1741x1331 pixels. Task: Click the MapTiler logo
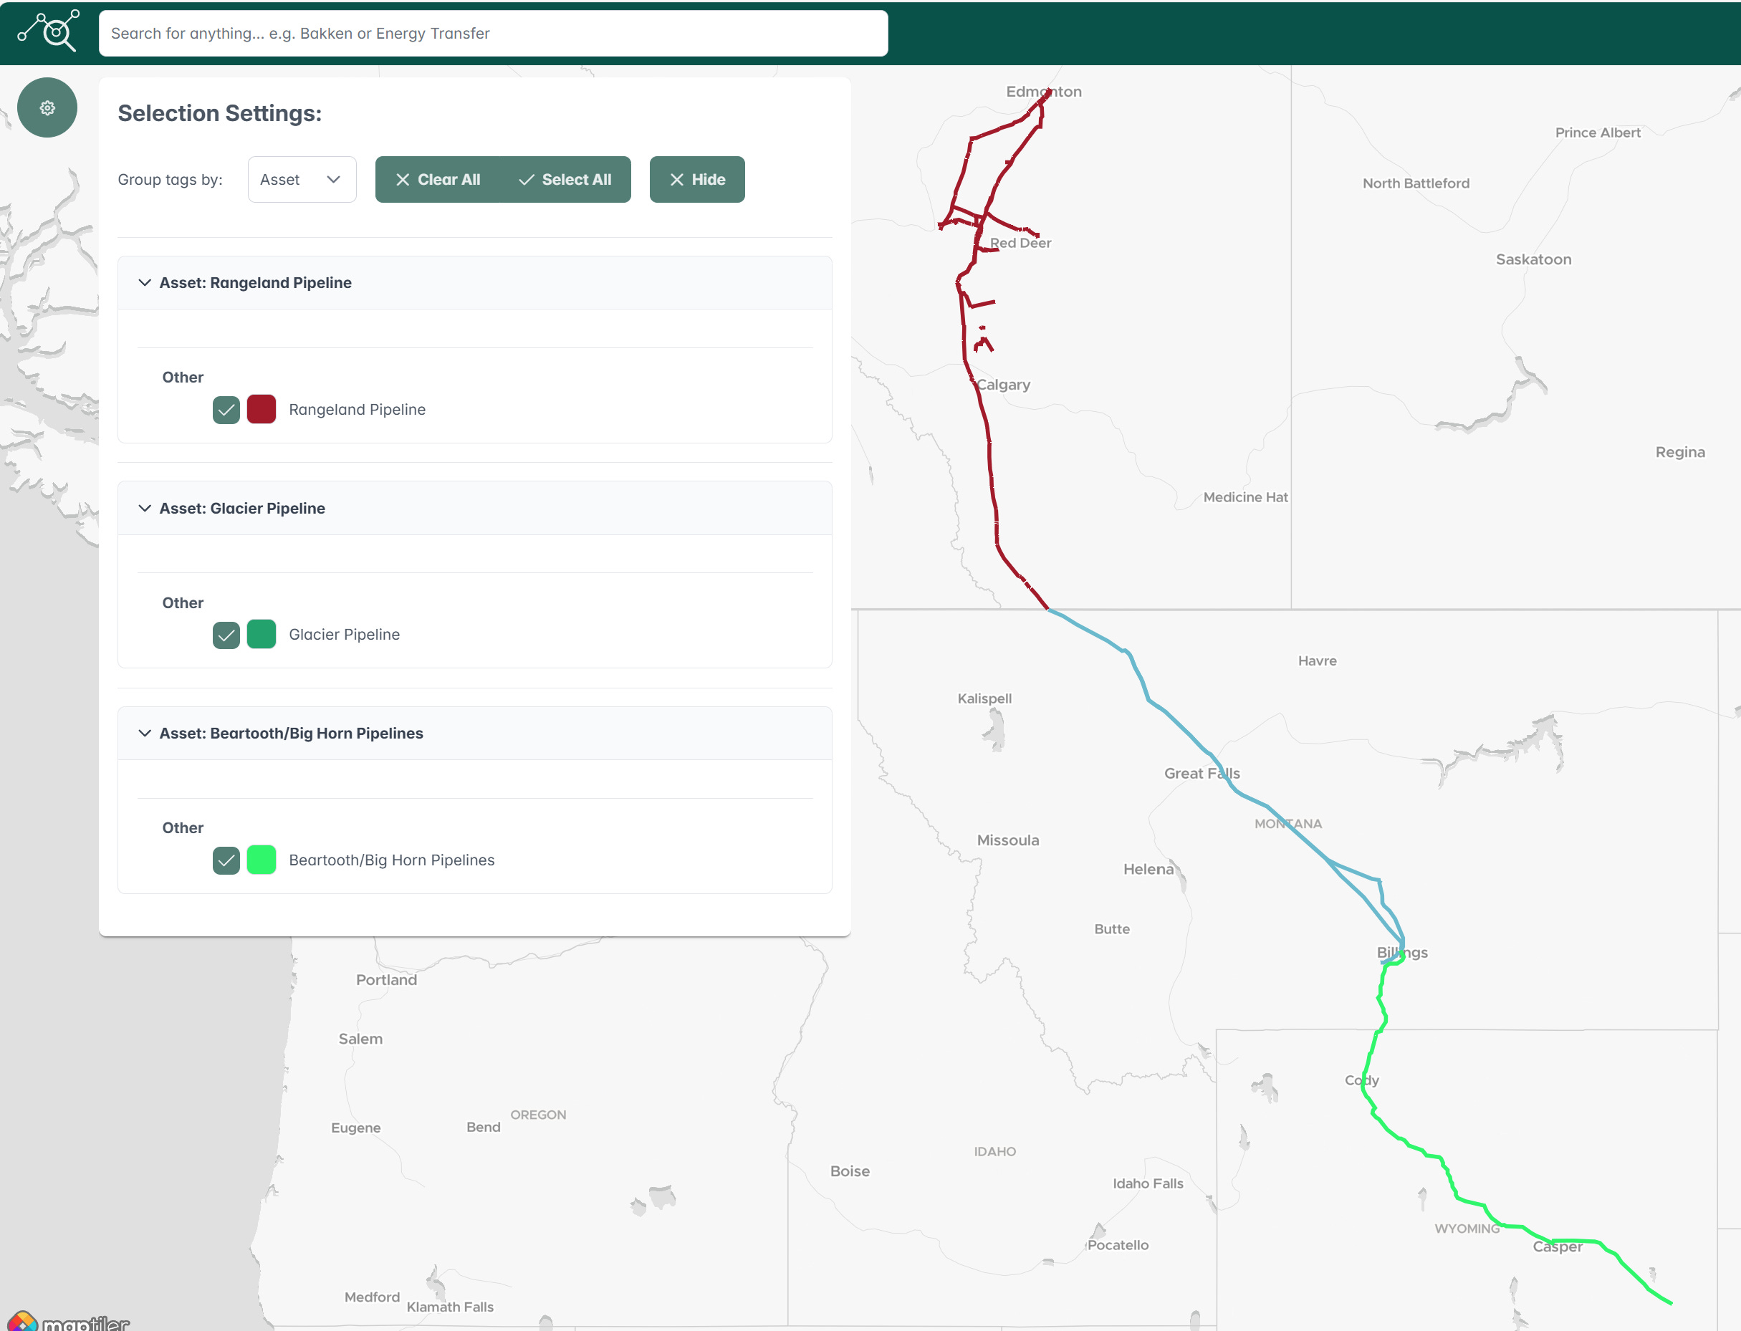[x=67, y=1322]
